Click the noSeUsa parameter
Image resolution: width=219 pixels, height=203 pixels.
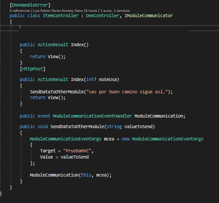pyautogui.click(x=108, y=79)
